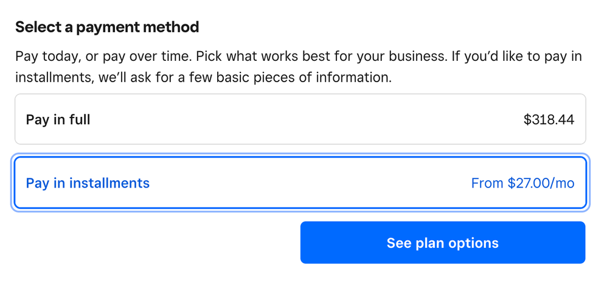Click the $318.44 total amount

point(549,120)
